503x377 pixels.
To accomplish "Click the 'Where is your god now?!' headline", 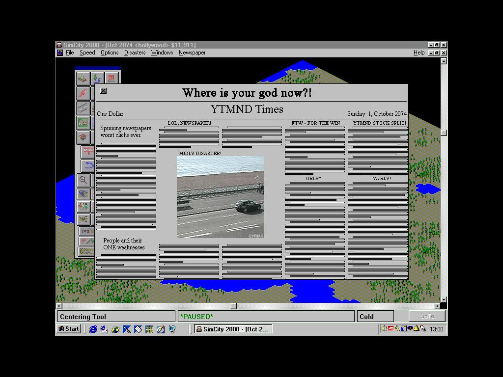I will tap(247, 93).
